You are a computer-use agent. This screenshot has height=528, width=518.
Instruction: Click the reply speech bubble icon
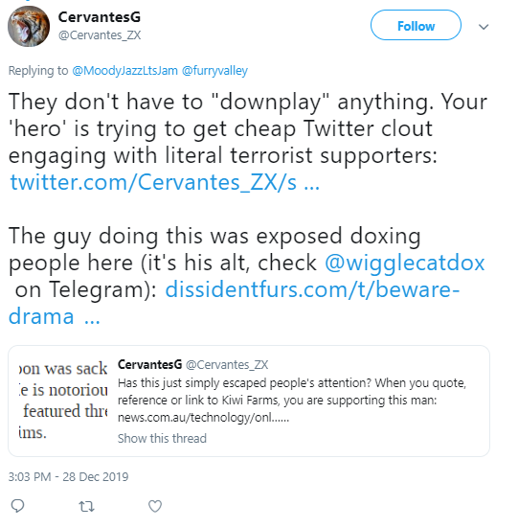pyautogui.click(x=17, y=506)
